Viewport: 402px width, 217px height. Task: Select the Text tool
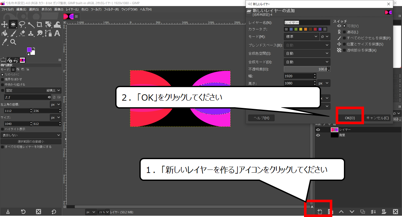point(57,33)
